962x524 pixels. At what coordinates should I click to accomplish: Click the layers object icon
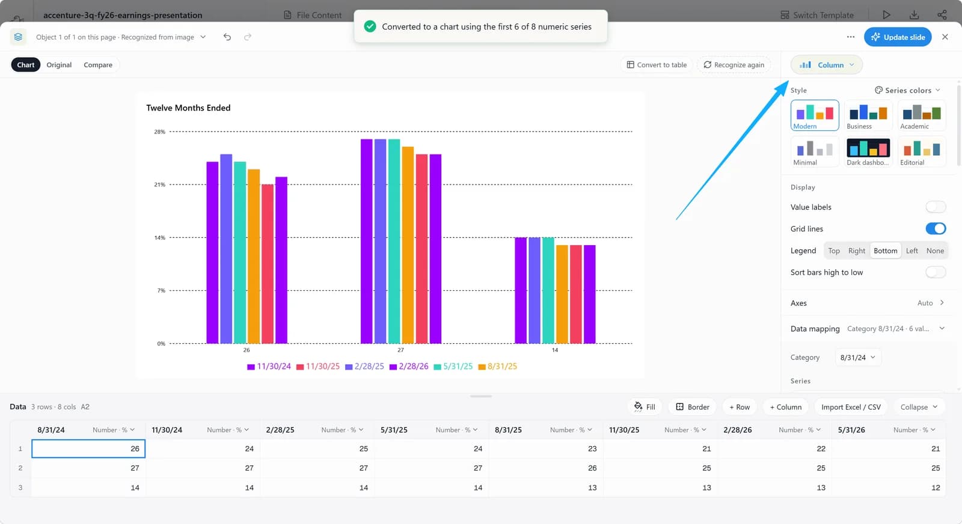18,37
